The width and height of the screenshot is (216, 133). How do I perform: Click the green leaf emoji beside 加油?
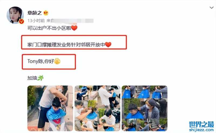pyautogui.click(x=40, y=78)
